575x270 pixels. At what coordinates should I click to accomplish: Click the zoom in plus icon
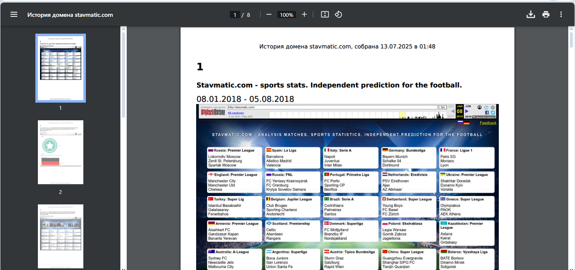[x=304, y=15]
